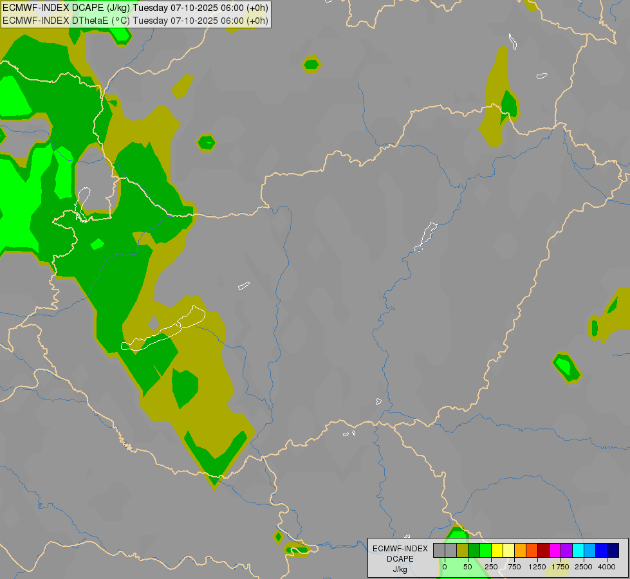Image resolution: width=630 pixels, height=579 pixels.
Task: Click the legend's DCAPE label
Action: (400, 559)
